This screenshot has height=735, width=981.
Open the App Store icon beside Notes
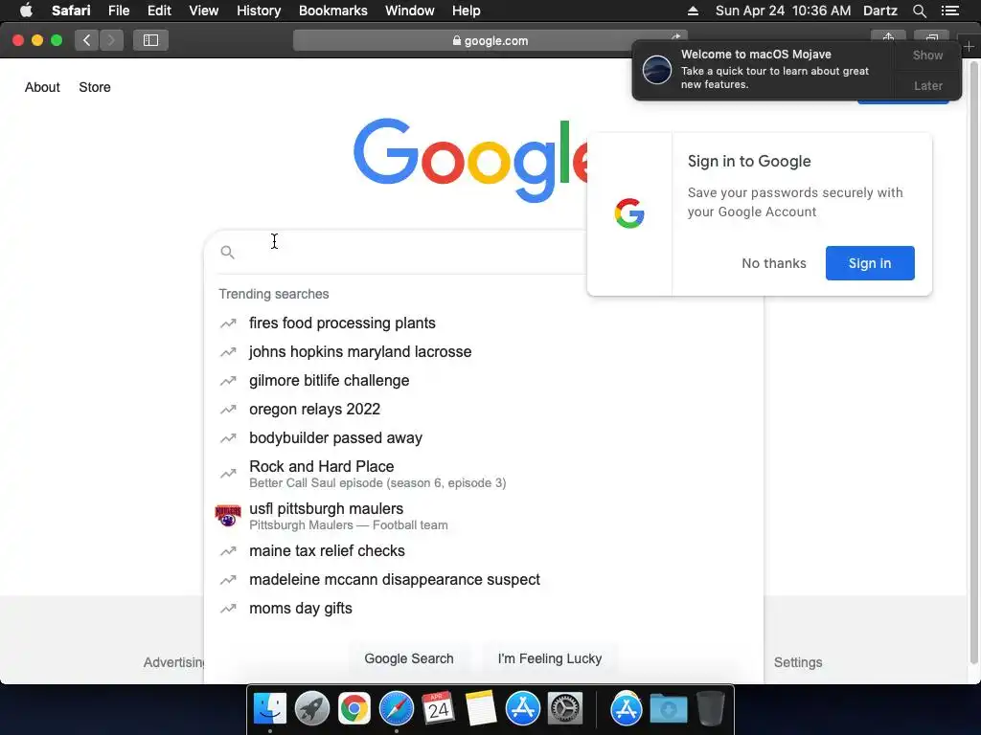tap(522, 709)
